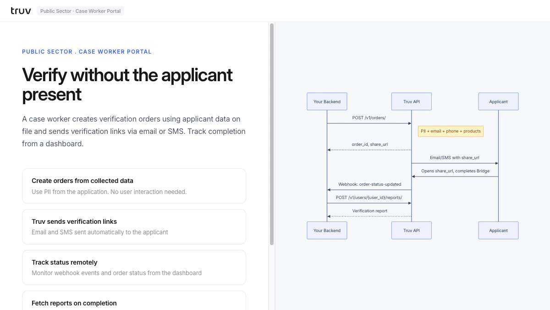Click the top Truv API diagram box
This screenshot has height=310, width=550.
point(411,102)
